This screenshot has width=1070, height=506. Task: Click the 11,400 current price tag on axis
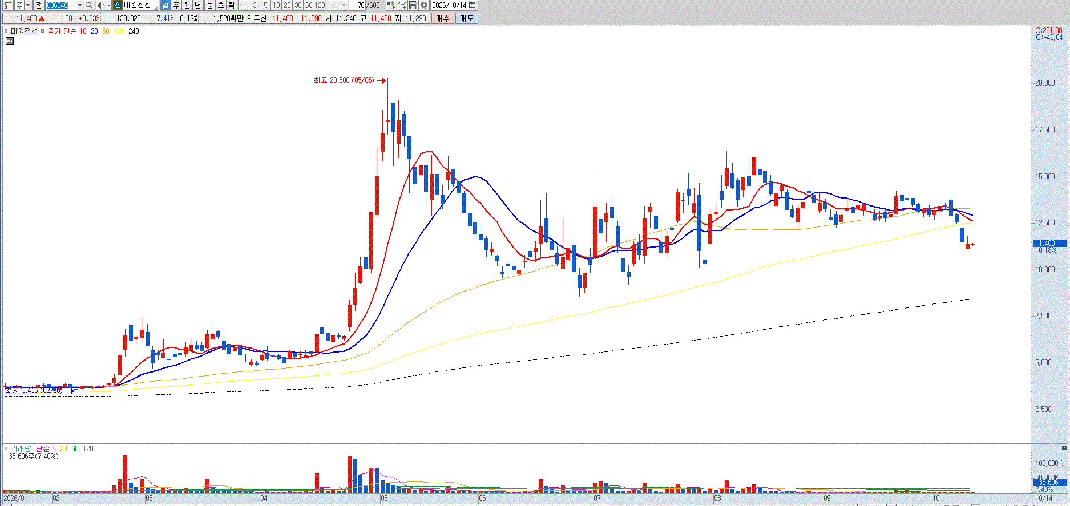(1049, 243)
